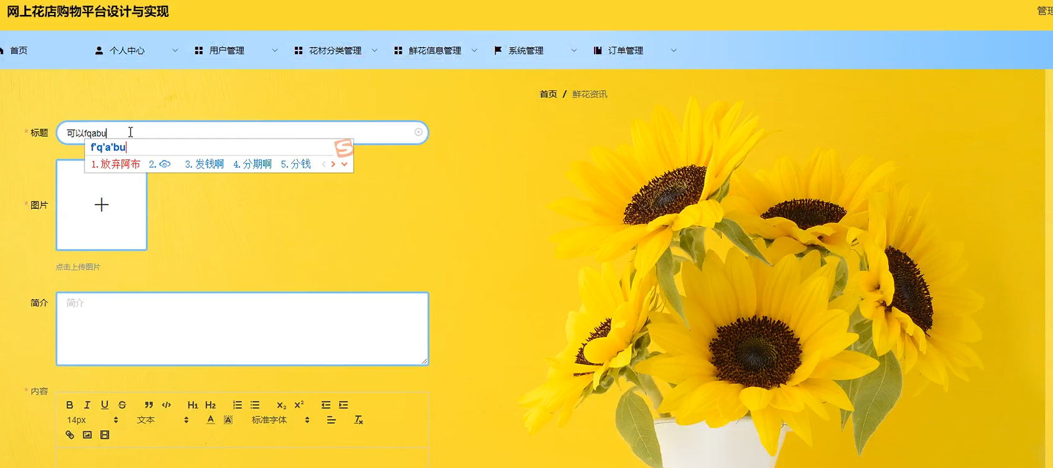Create a bulleted list

(x=255, y=405)
